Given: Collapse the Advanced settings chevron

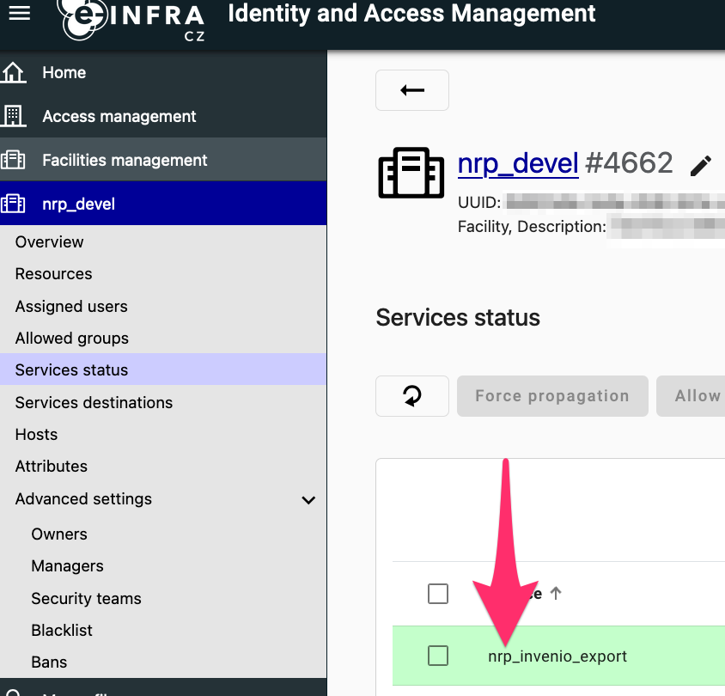Looking at the screenshot, I should pyautogui.click(x=308, y=499).
